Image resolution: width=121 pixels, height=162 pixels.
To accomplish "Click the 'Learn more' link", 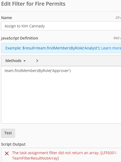I will pos(111,48).
